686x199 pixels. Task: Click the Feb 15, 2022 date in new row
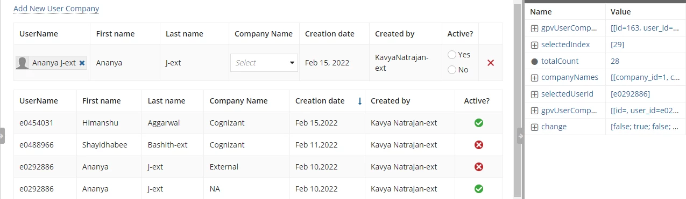tap(327, 63)
